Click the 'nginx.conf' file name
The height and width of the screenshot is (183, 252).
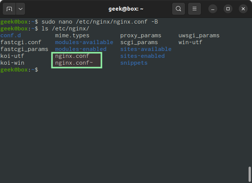(72, 56)
